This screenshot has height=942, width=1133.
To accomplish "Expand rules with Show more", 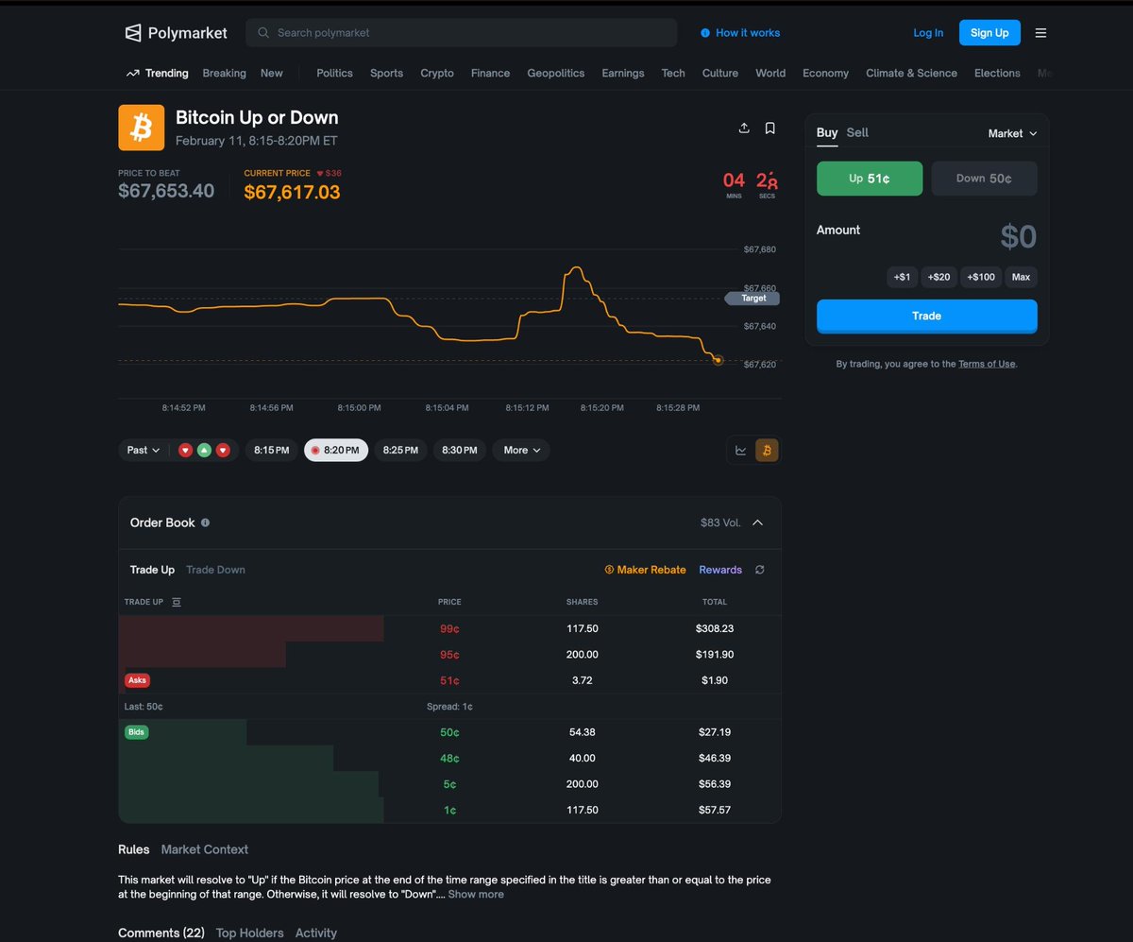I will click(x=476, y=894).
